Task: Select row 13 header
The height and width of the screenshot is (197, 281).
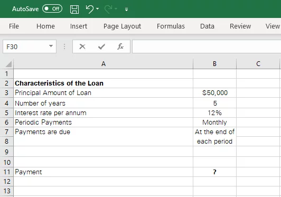Action: [7, 191]
